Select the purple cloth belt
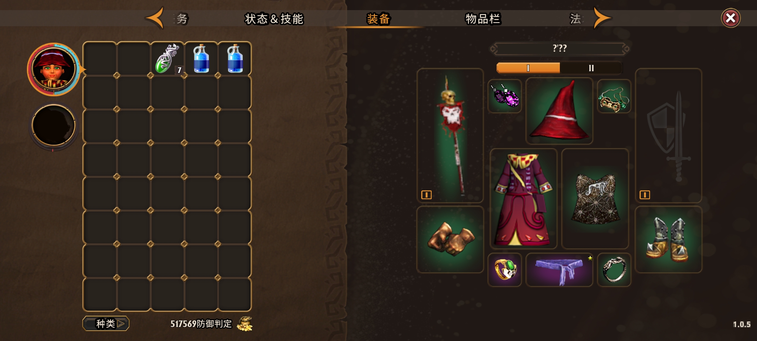 point(559,270)
